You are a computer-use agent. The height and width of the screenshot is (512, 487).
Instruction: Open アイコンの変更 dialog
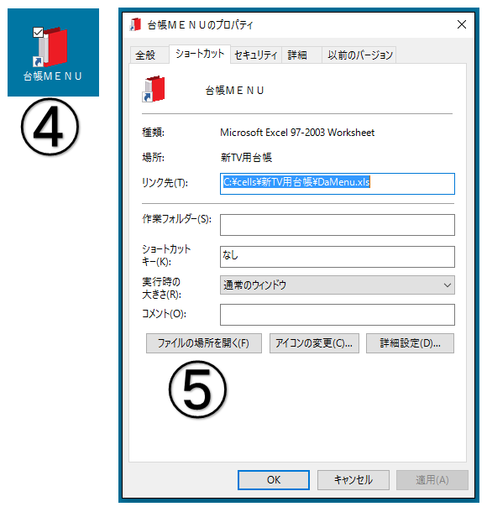point(314,343)
